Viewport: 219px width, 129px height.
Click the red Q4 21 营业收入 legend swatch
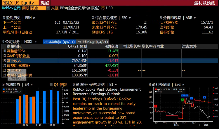(x=156, y=89)
